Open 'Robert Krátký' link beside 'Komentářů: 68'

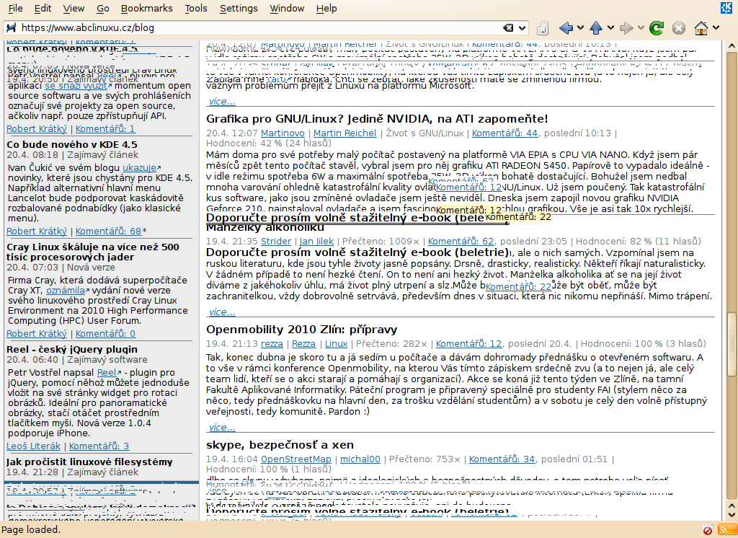[x=37, y=231]
